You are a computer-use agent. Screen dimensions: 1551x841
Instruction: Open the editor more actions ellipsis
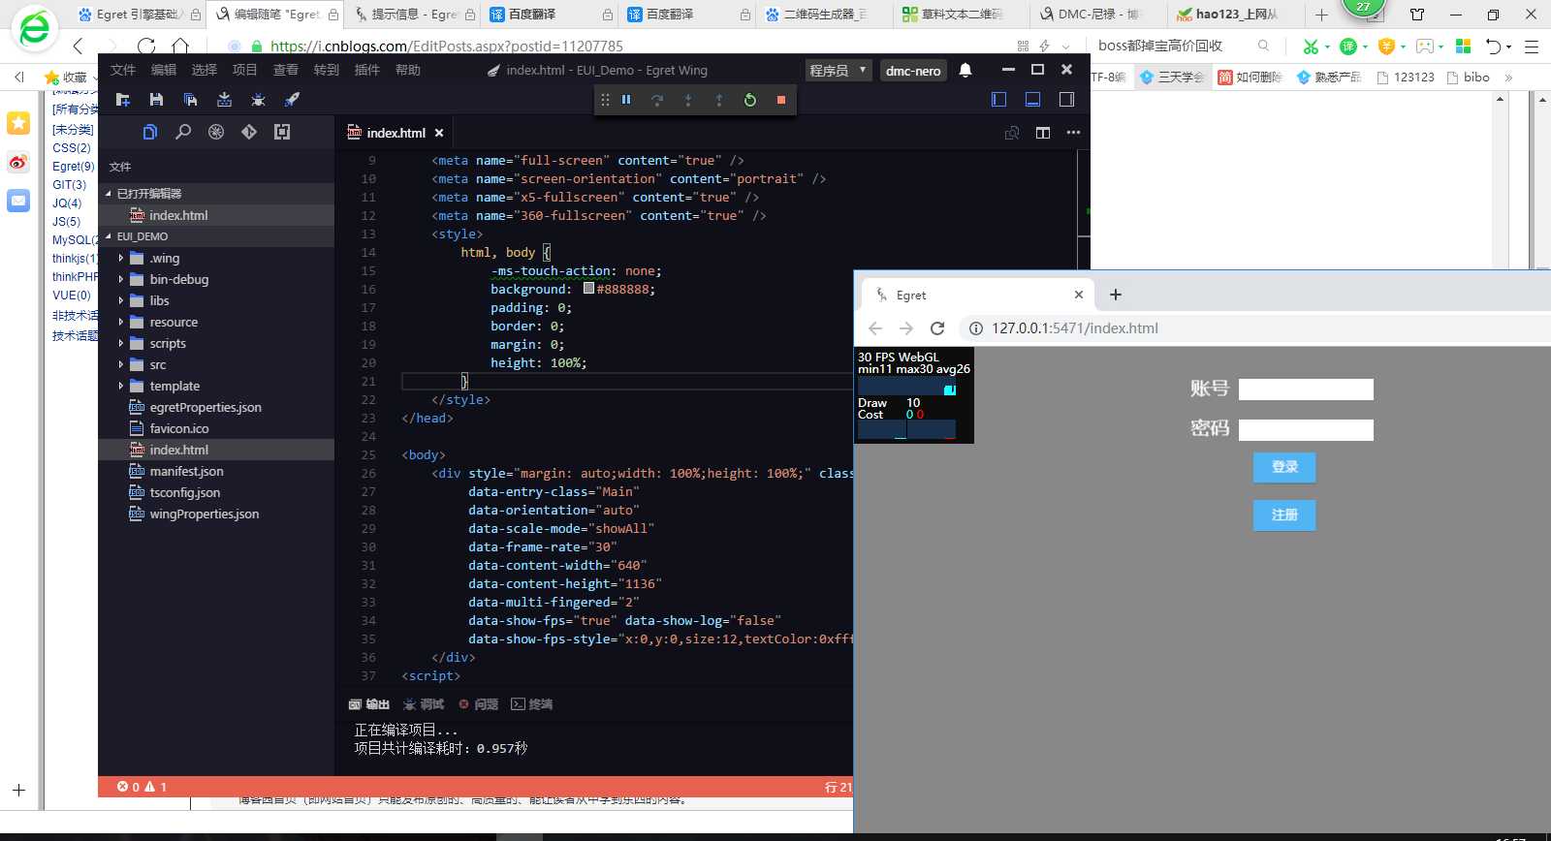[1073, 133]
